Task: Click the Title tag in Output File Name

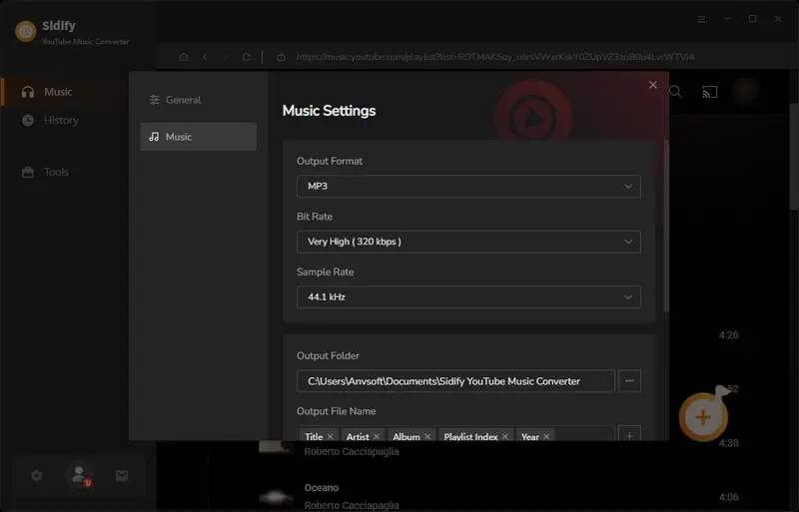Action: coord(314,436)
